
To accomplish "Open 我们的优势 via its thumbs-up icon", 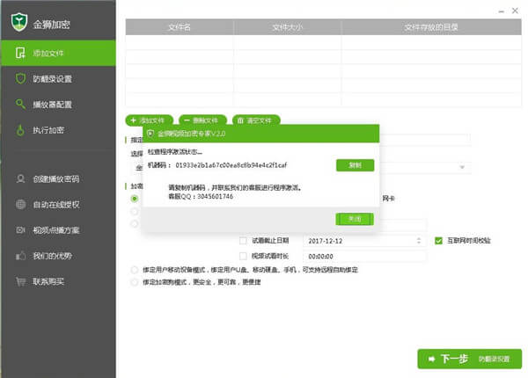I will pyautogui.click(x=20, y=256).
